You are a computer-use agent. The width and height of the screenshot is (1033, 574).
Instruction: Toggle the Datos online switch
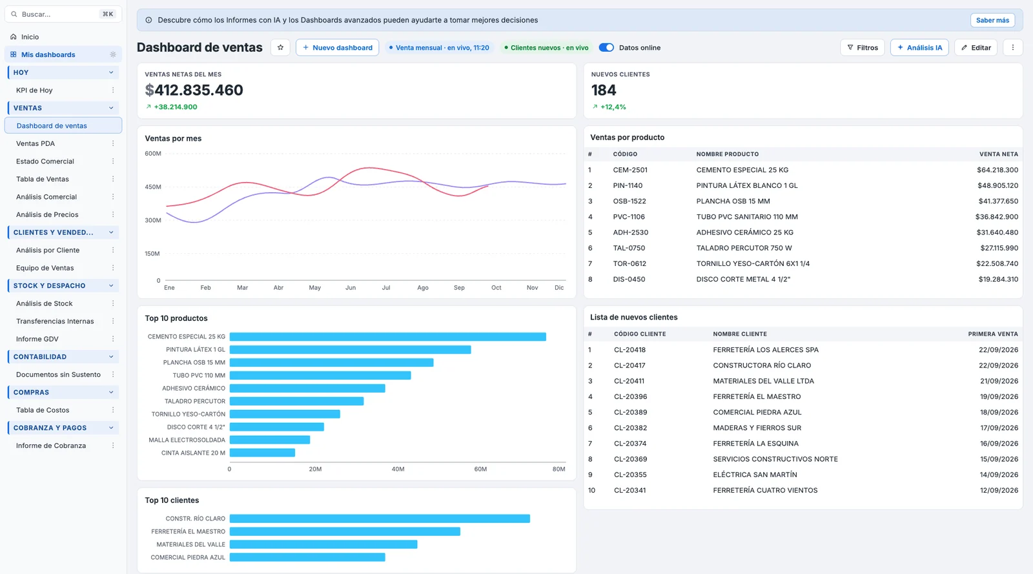tap(606, 47)
